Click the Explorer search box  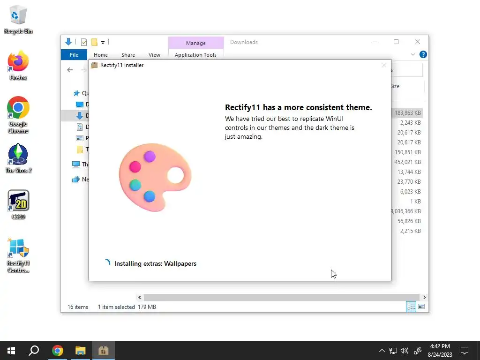tap(406, 70)
